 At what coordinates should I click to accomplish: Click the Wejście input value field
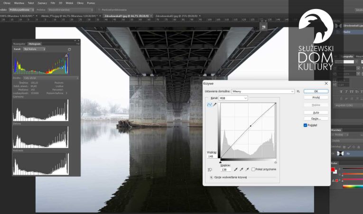click(225, 169)
